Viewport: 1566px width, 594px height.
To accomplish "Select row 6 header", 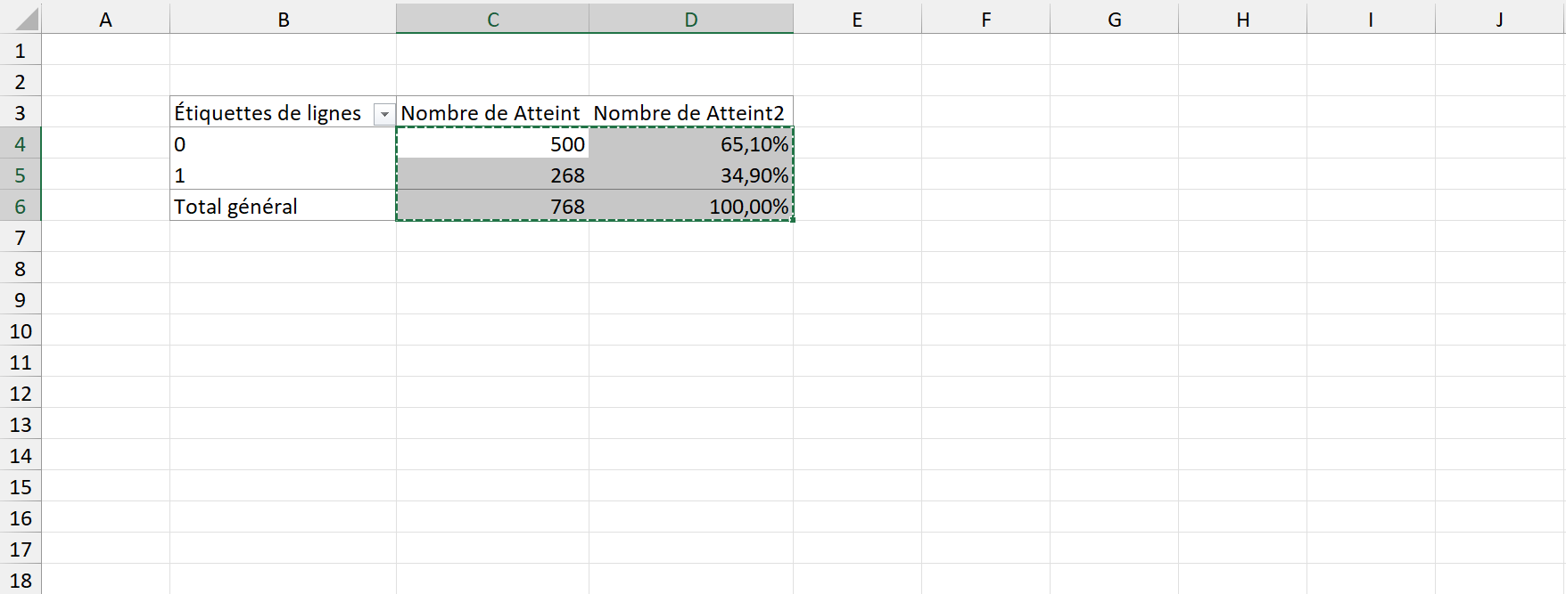I will pyautogui.click(x=21, y=207).
